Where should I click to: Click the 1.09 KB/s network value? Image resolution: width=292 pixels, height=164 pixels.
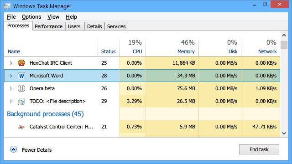[266, 88]
